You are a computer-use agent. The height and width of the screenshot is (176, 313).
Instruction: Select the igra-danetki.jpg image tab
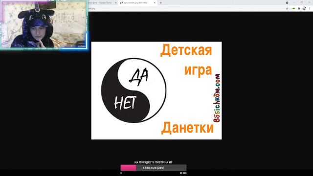pos(138,3)
